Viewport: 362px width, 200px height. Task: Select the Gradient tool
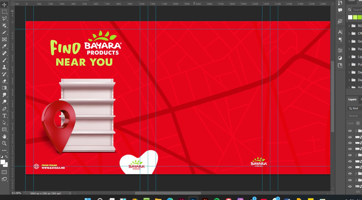pyautogui.click(x=4, y=88)
